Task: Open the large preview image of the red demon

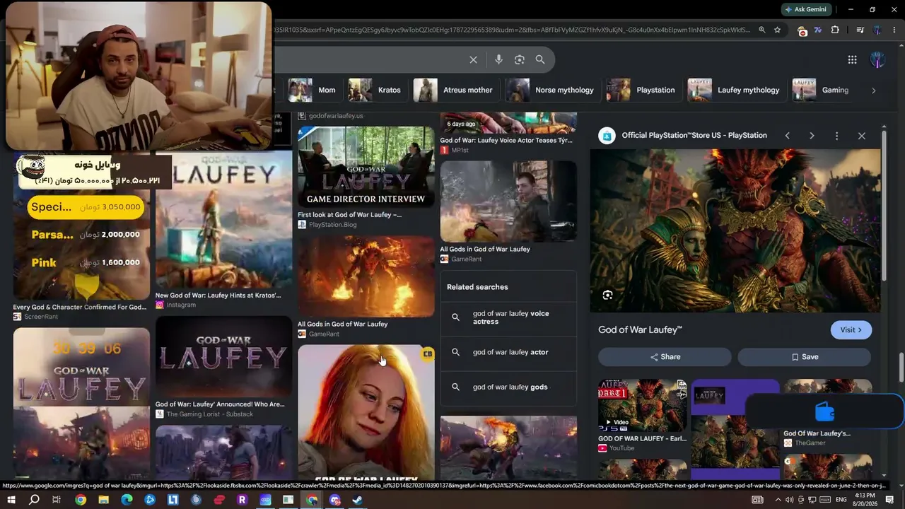Action: tap(735, 230)
